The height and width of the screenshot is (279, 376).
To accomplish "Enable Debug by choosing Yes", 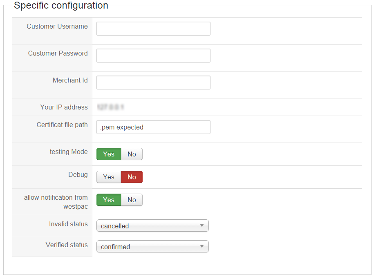I will click(109, 177).
